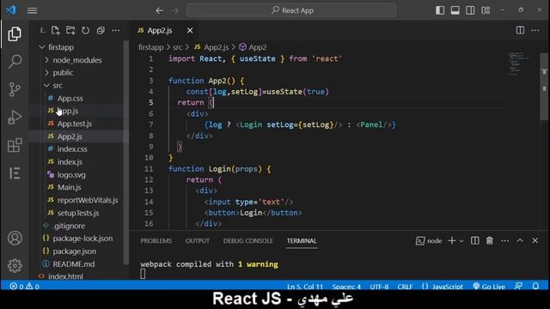The height and width of the screenshot is (309, 550).
Task: Open errors and warnings status item
Action: coord(24,286)
